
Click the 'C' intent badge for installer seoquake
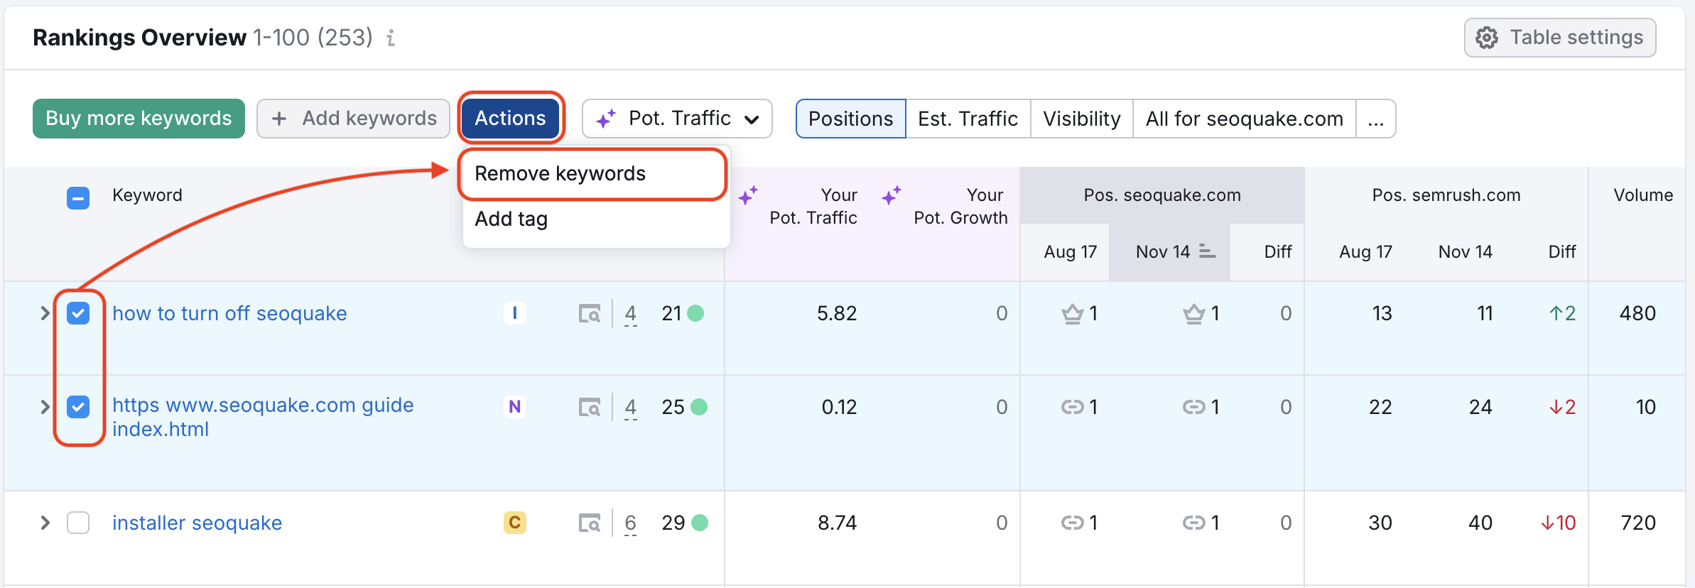(x=514, y=523)
